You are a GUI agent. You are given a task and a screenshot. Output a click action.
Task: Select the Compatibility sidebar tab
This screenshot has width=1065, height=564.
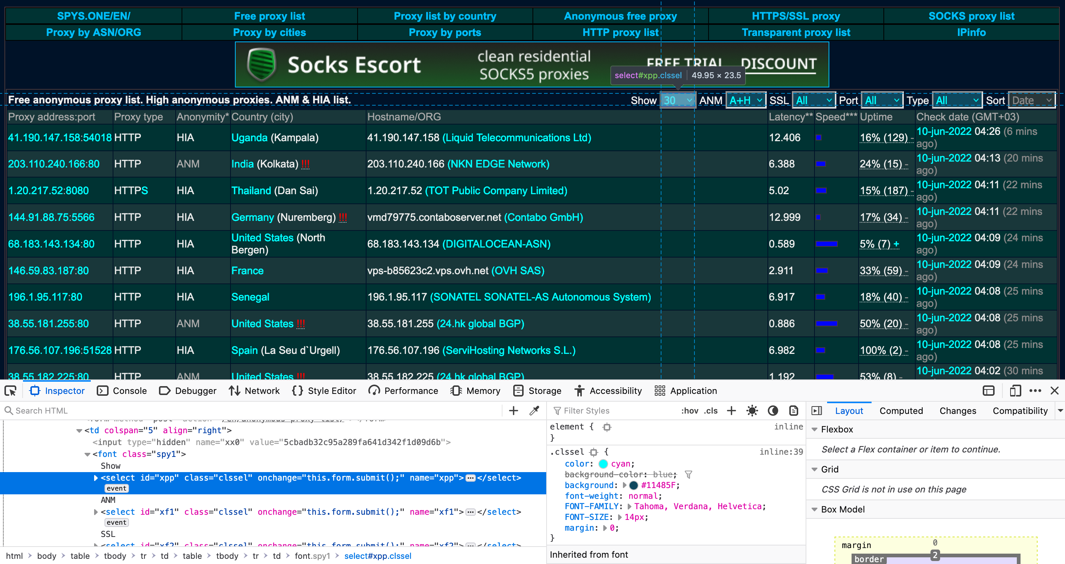[x=1020, y=411]
